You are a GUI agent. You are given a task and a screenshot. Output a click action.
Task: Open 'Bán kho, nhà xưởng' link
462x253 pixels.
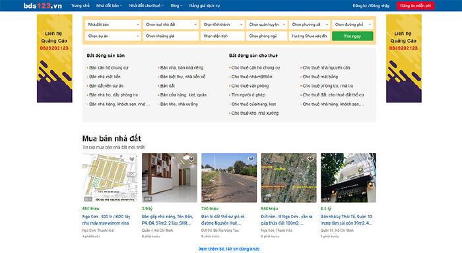179,104
